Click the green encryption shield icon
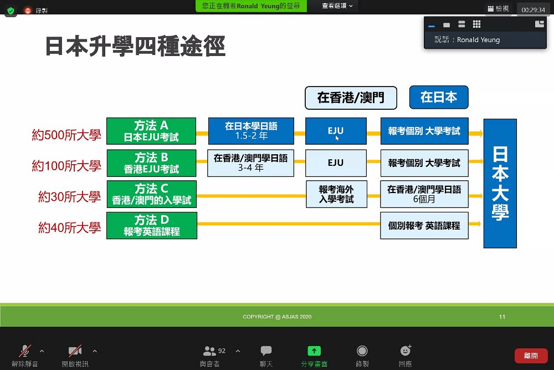This screenshot has height=370, width=554. (11, 11)
